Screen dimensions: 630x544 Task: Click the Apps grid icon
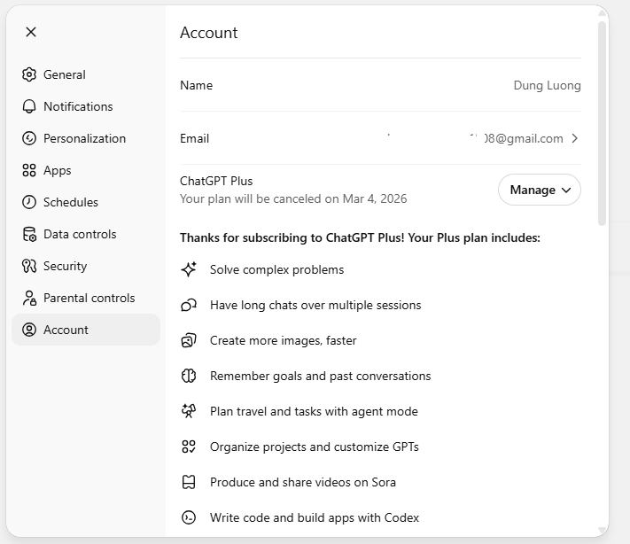(x=29, y=170)
